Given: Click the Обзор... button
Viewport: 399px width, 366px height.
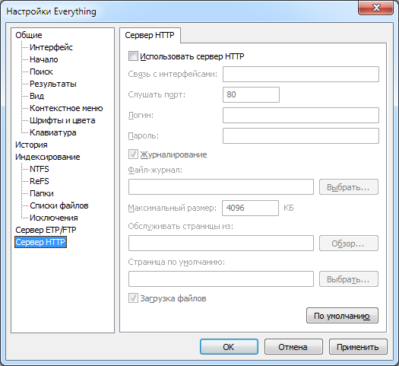Looking at the screenshot, I should pos(349,243).
